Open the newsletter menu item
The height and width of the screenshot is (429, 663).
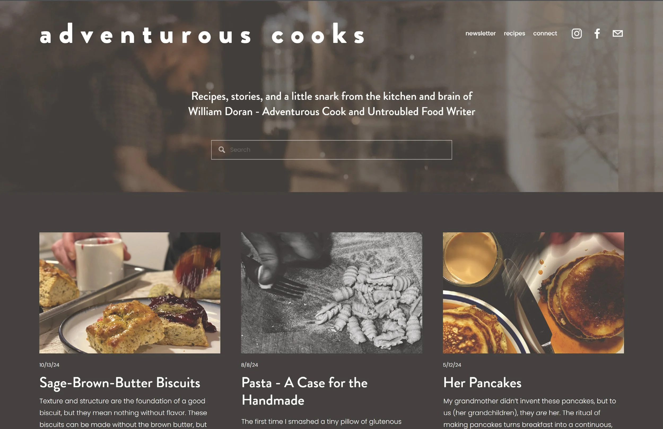point(480,33)
